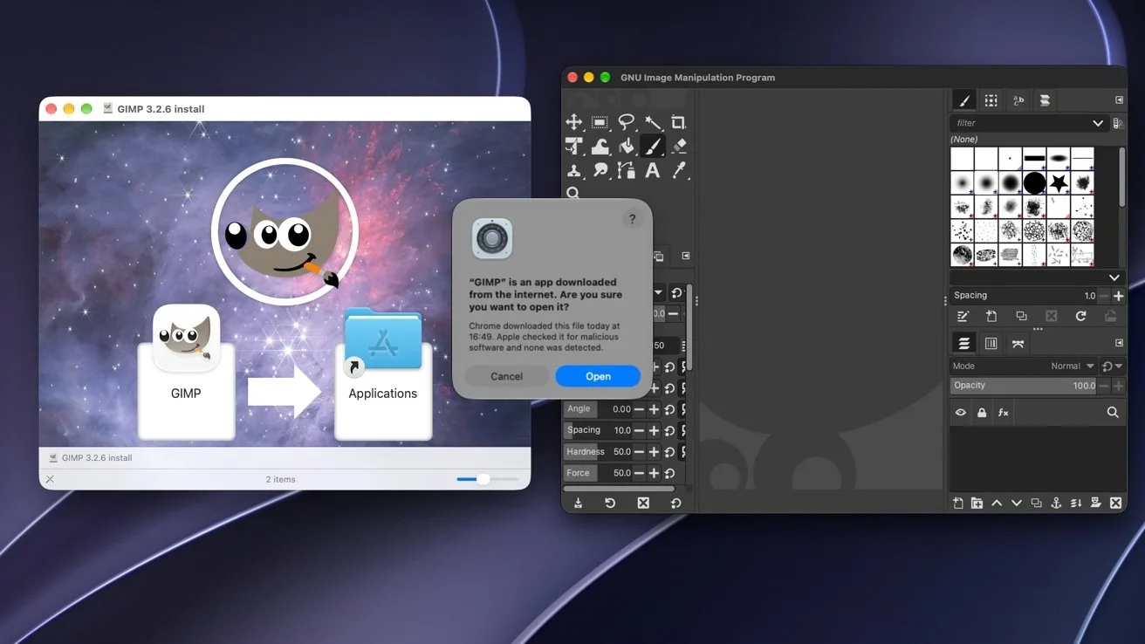This screenshot has height=644, width=1145.
Task: Click the New brush icon in brushes panel
Action: [x=991, y=316]
